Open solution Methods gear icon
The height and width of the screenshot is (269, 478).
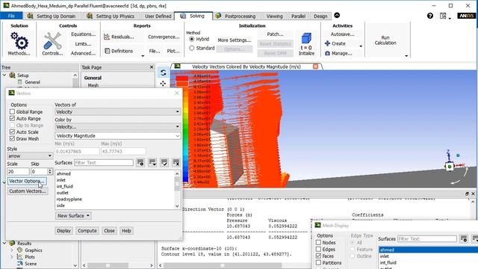tap(19, 41)
